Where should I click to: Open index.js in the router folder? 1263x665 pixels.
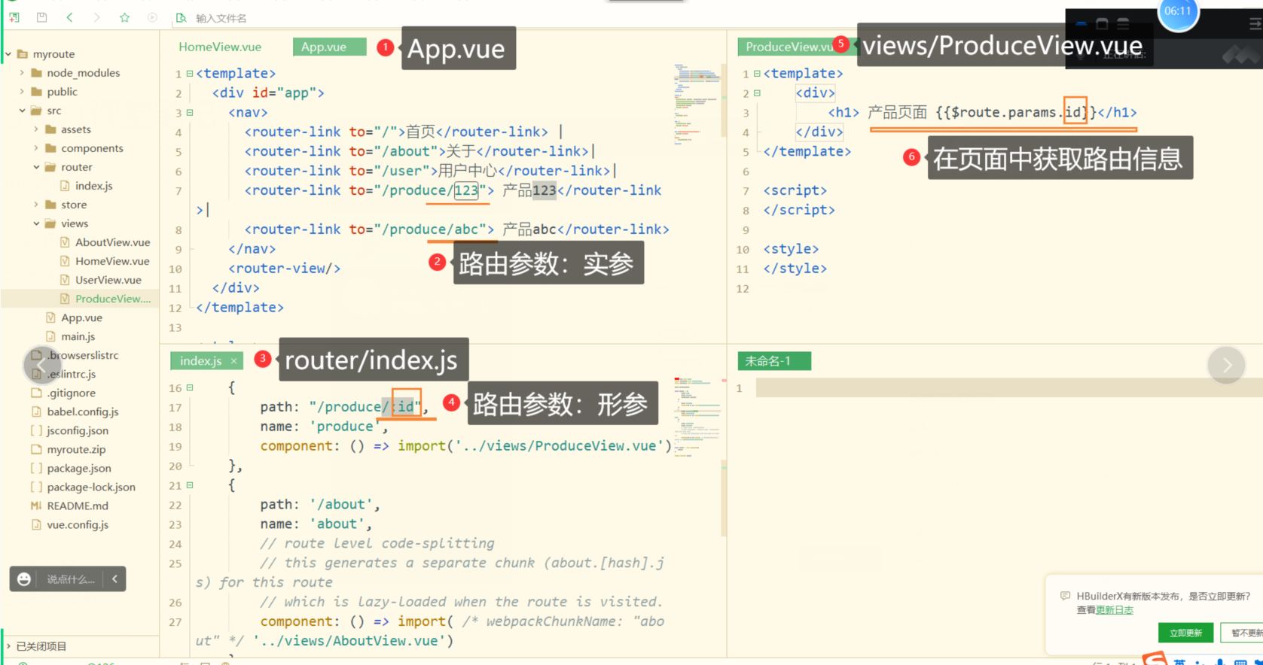(x=93, y=186)
